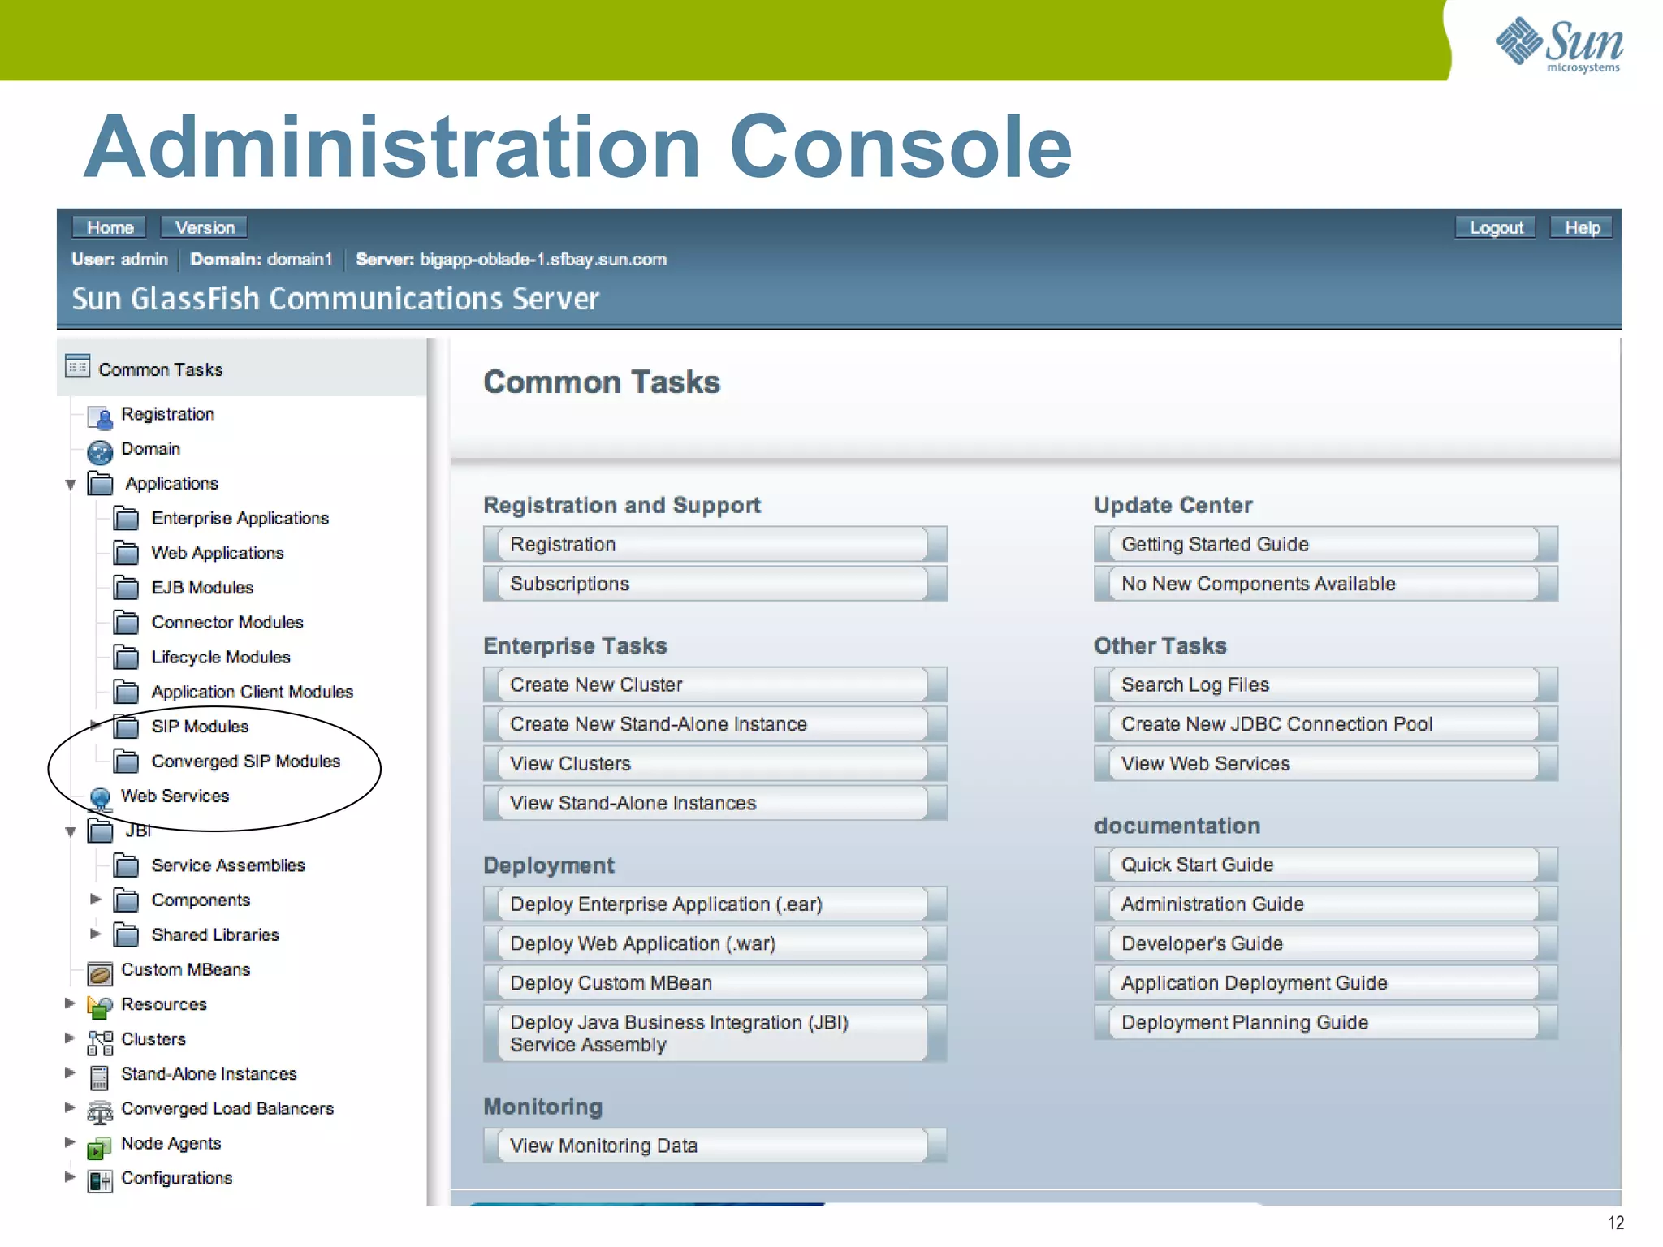The image size is (1663, 1247).
Task: Click the Custom MBeans icon
Action: pos(100,972)
